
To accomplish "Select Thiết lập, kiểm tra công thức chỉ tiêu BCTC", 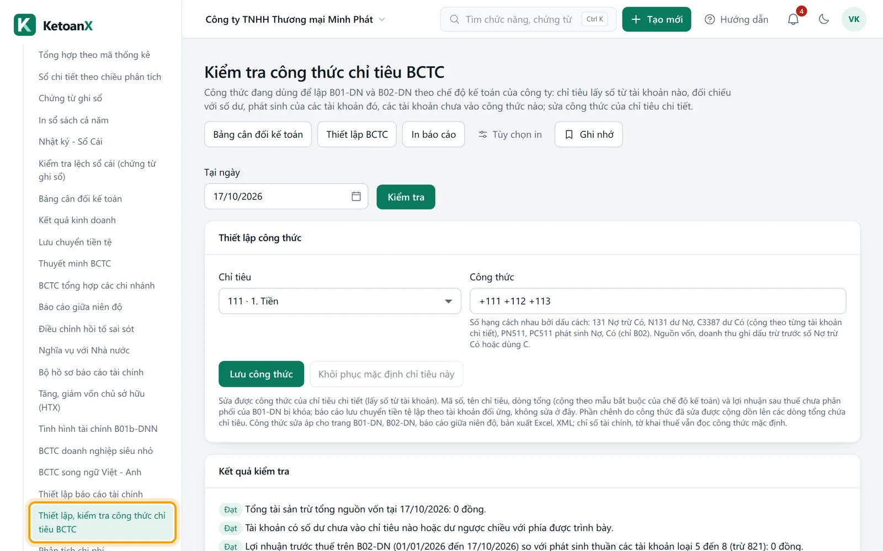I will pos(102,522).
